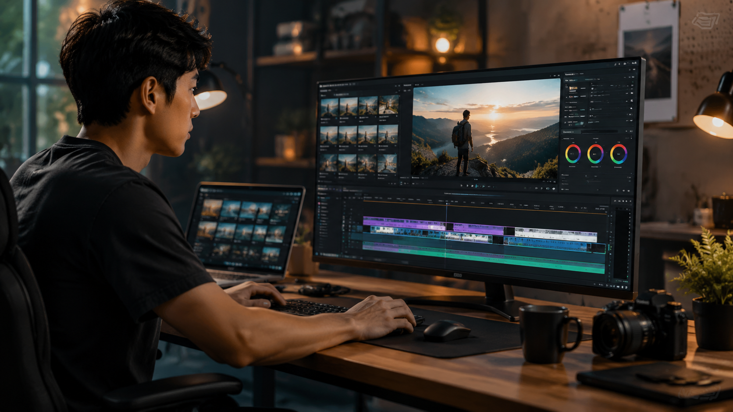Click the right color wheel in grading panel

(x=619, y=154)
